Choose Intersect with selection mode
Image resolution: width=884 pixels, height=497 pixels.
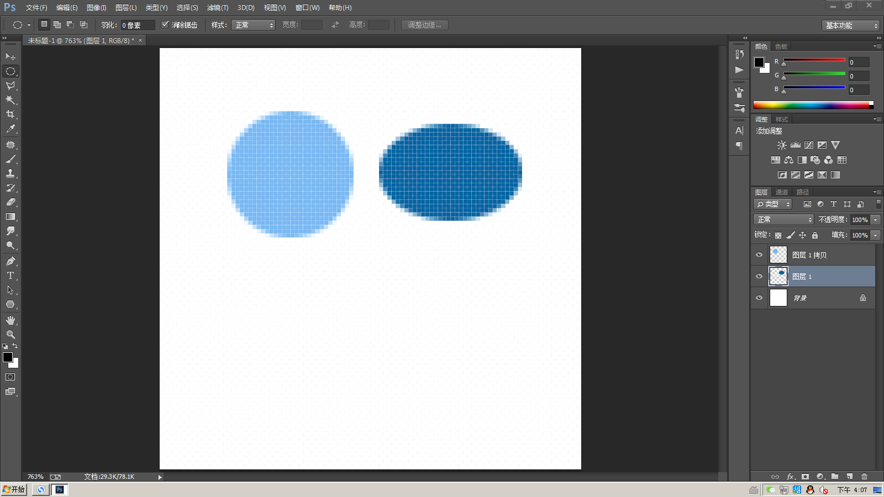click(x=83, y=25)
